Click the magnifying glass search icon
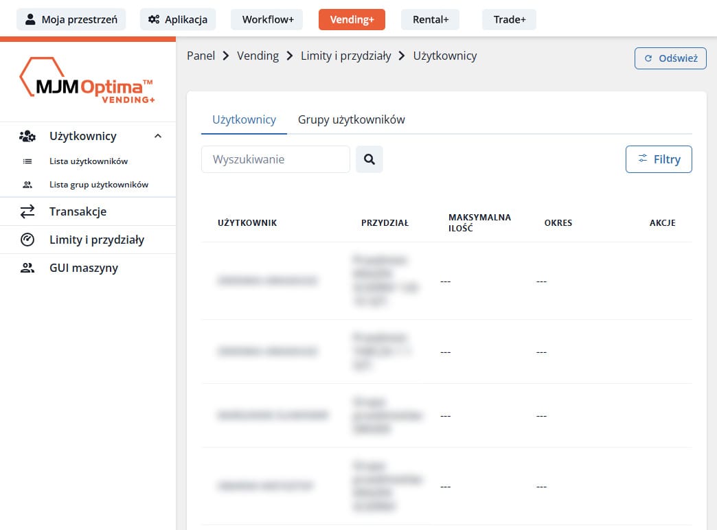 pos(369,159)
